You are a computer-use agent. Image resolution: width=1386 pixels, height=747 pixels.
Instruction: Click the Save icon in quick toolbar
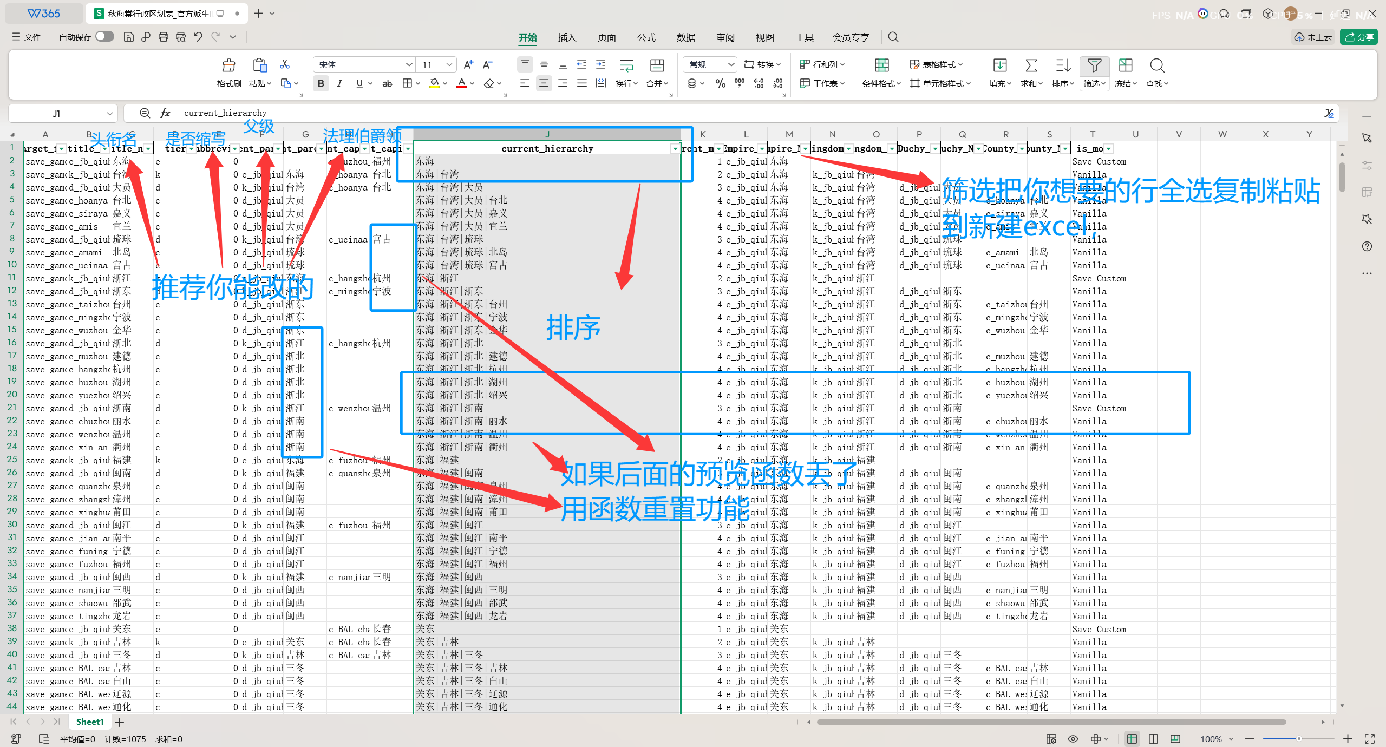[x=128, y=37]
